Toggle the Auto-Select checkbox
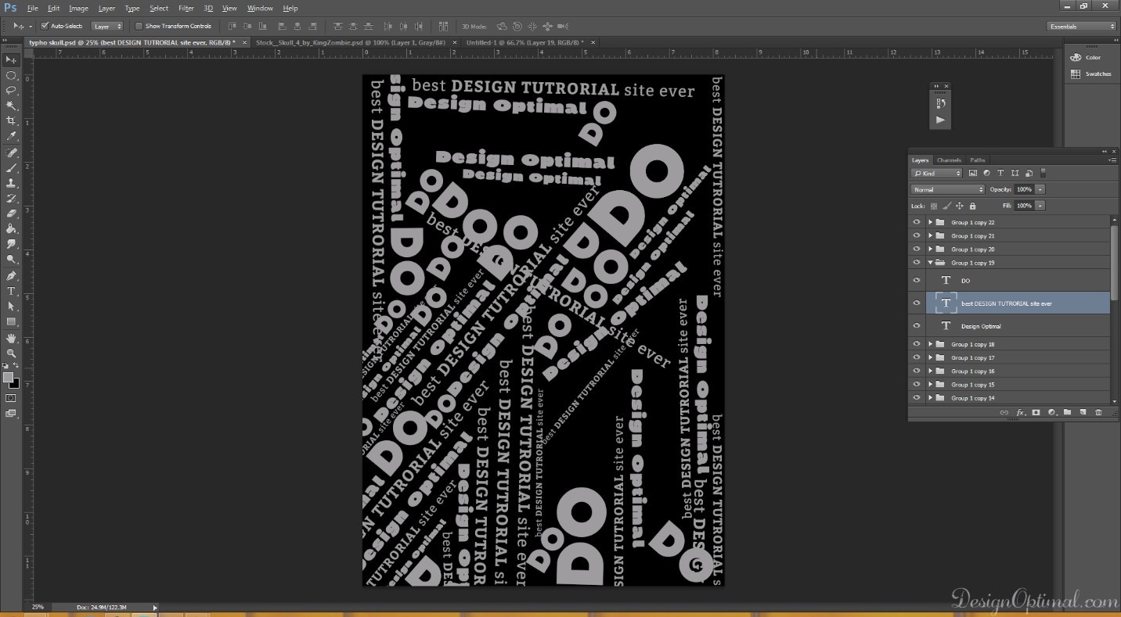The height and width of the screenshot is (617, 1121). point(45,26)
